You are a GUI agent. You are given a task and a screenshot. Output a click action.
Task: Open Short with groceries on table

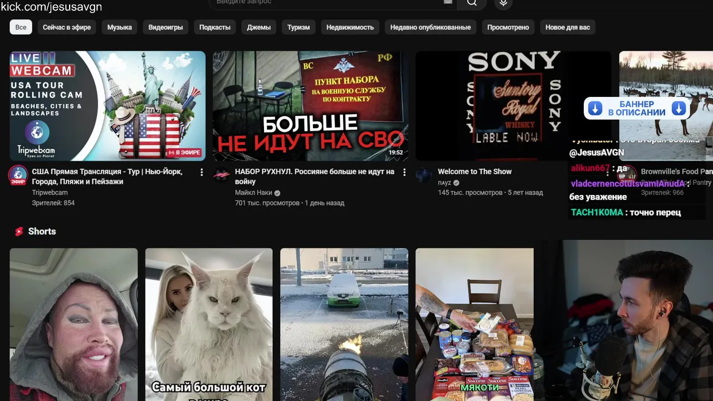coord(475,325)
